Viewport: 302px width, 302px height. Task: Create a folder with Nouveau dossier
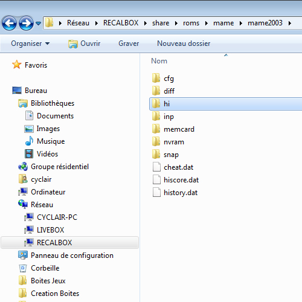pos(184,43)
